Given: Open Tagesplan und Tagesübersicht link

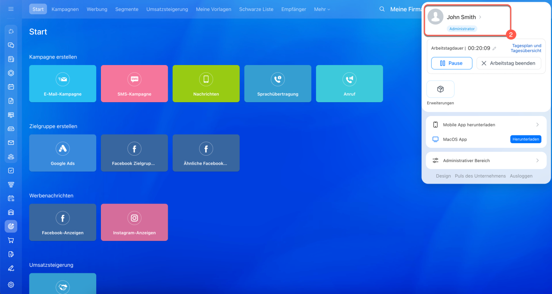Looking at the screenshot, I should (x=526, y=48).
